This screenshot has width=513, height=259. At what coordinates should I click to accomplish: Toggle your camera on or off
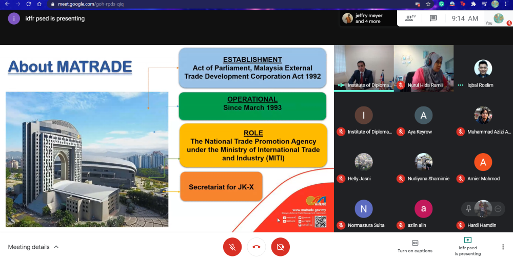tap(280, 247)
